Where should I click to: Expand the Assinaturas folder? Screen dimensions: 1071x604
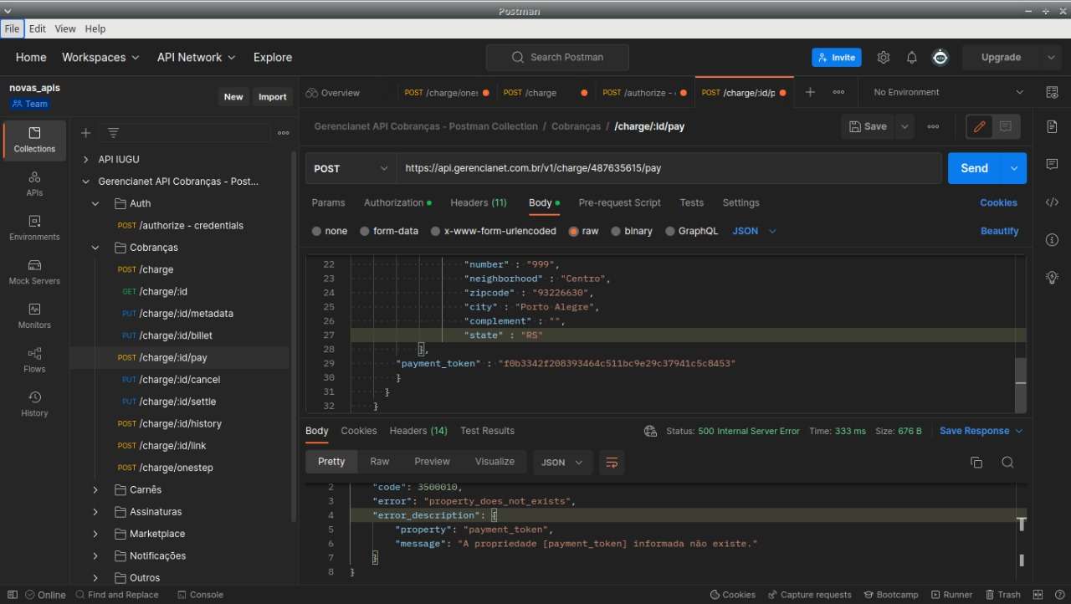coord(95,511)
